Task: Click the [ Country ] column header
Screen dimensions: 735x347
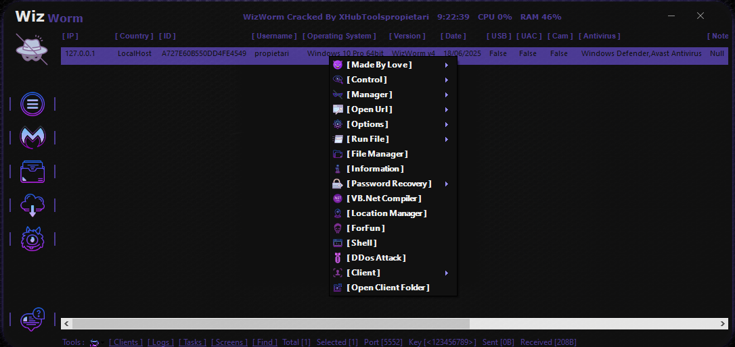Action: coord(134,36)
